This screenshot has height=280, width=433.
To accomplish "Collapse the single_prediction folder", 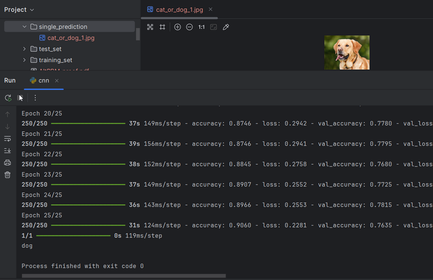I will coord(24,26).
